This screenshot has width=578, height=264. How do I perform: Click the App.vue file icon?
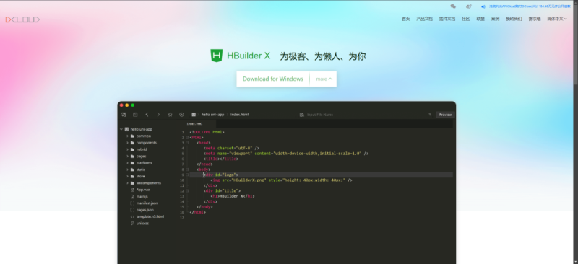point(133,190)
